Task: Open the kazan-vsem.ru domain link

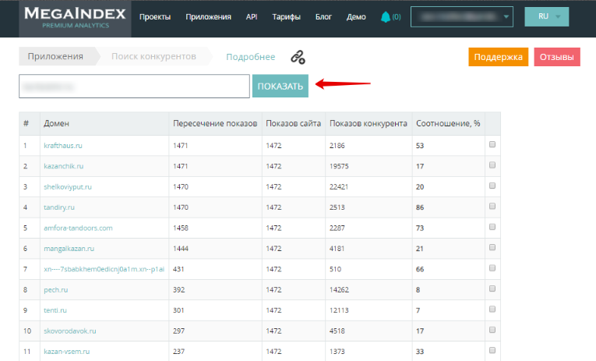Action: 66,352
